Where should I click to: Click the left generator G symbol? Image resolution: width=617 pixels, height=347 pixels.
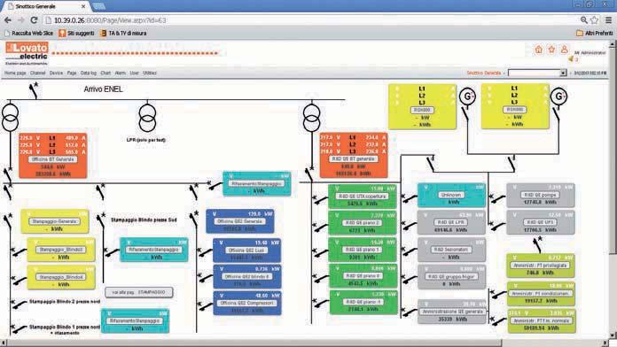[x=467, y=96]
